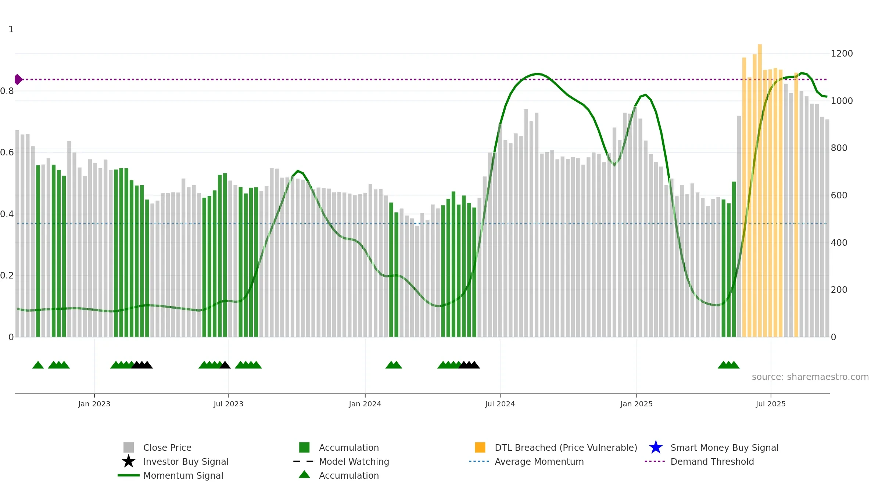Click the green Momentum Signal legend line
Image resolution: width=882 pixels, height=496 pixels.
pos(129,475)
